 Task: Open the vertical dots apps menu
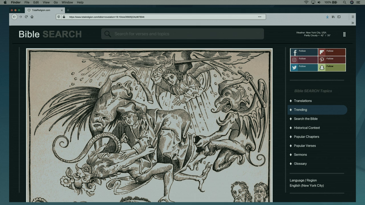click(x=344, y=34)
